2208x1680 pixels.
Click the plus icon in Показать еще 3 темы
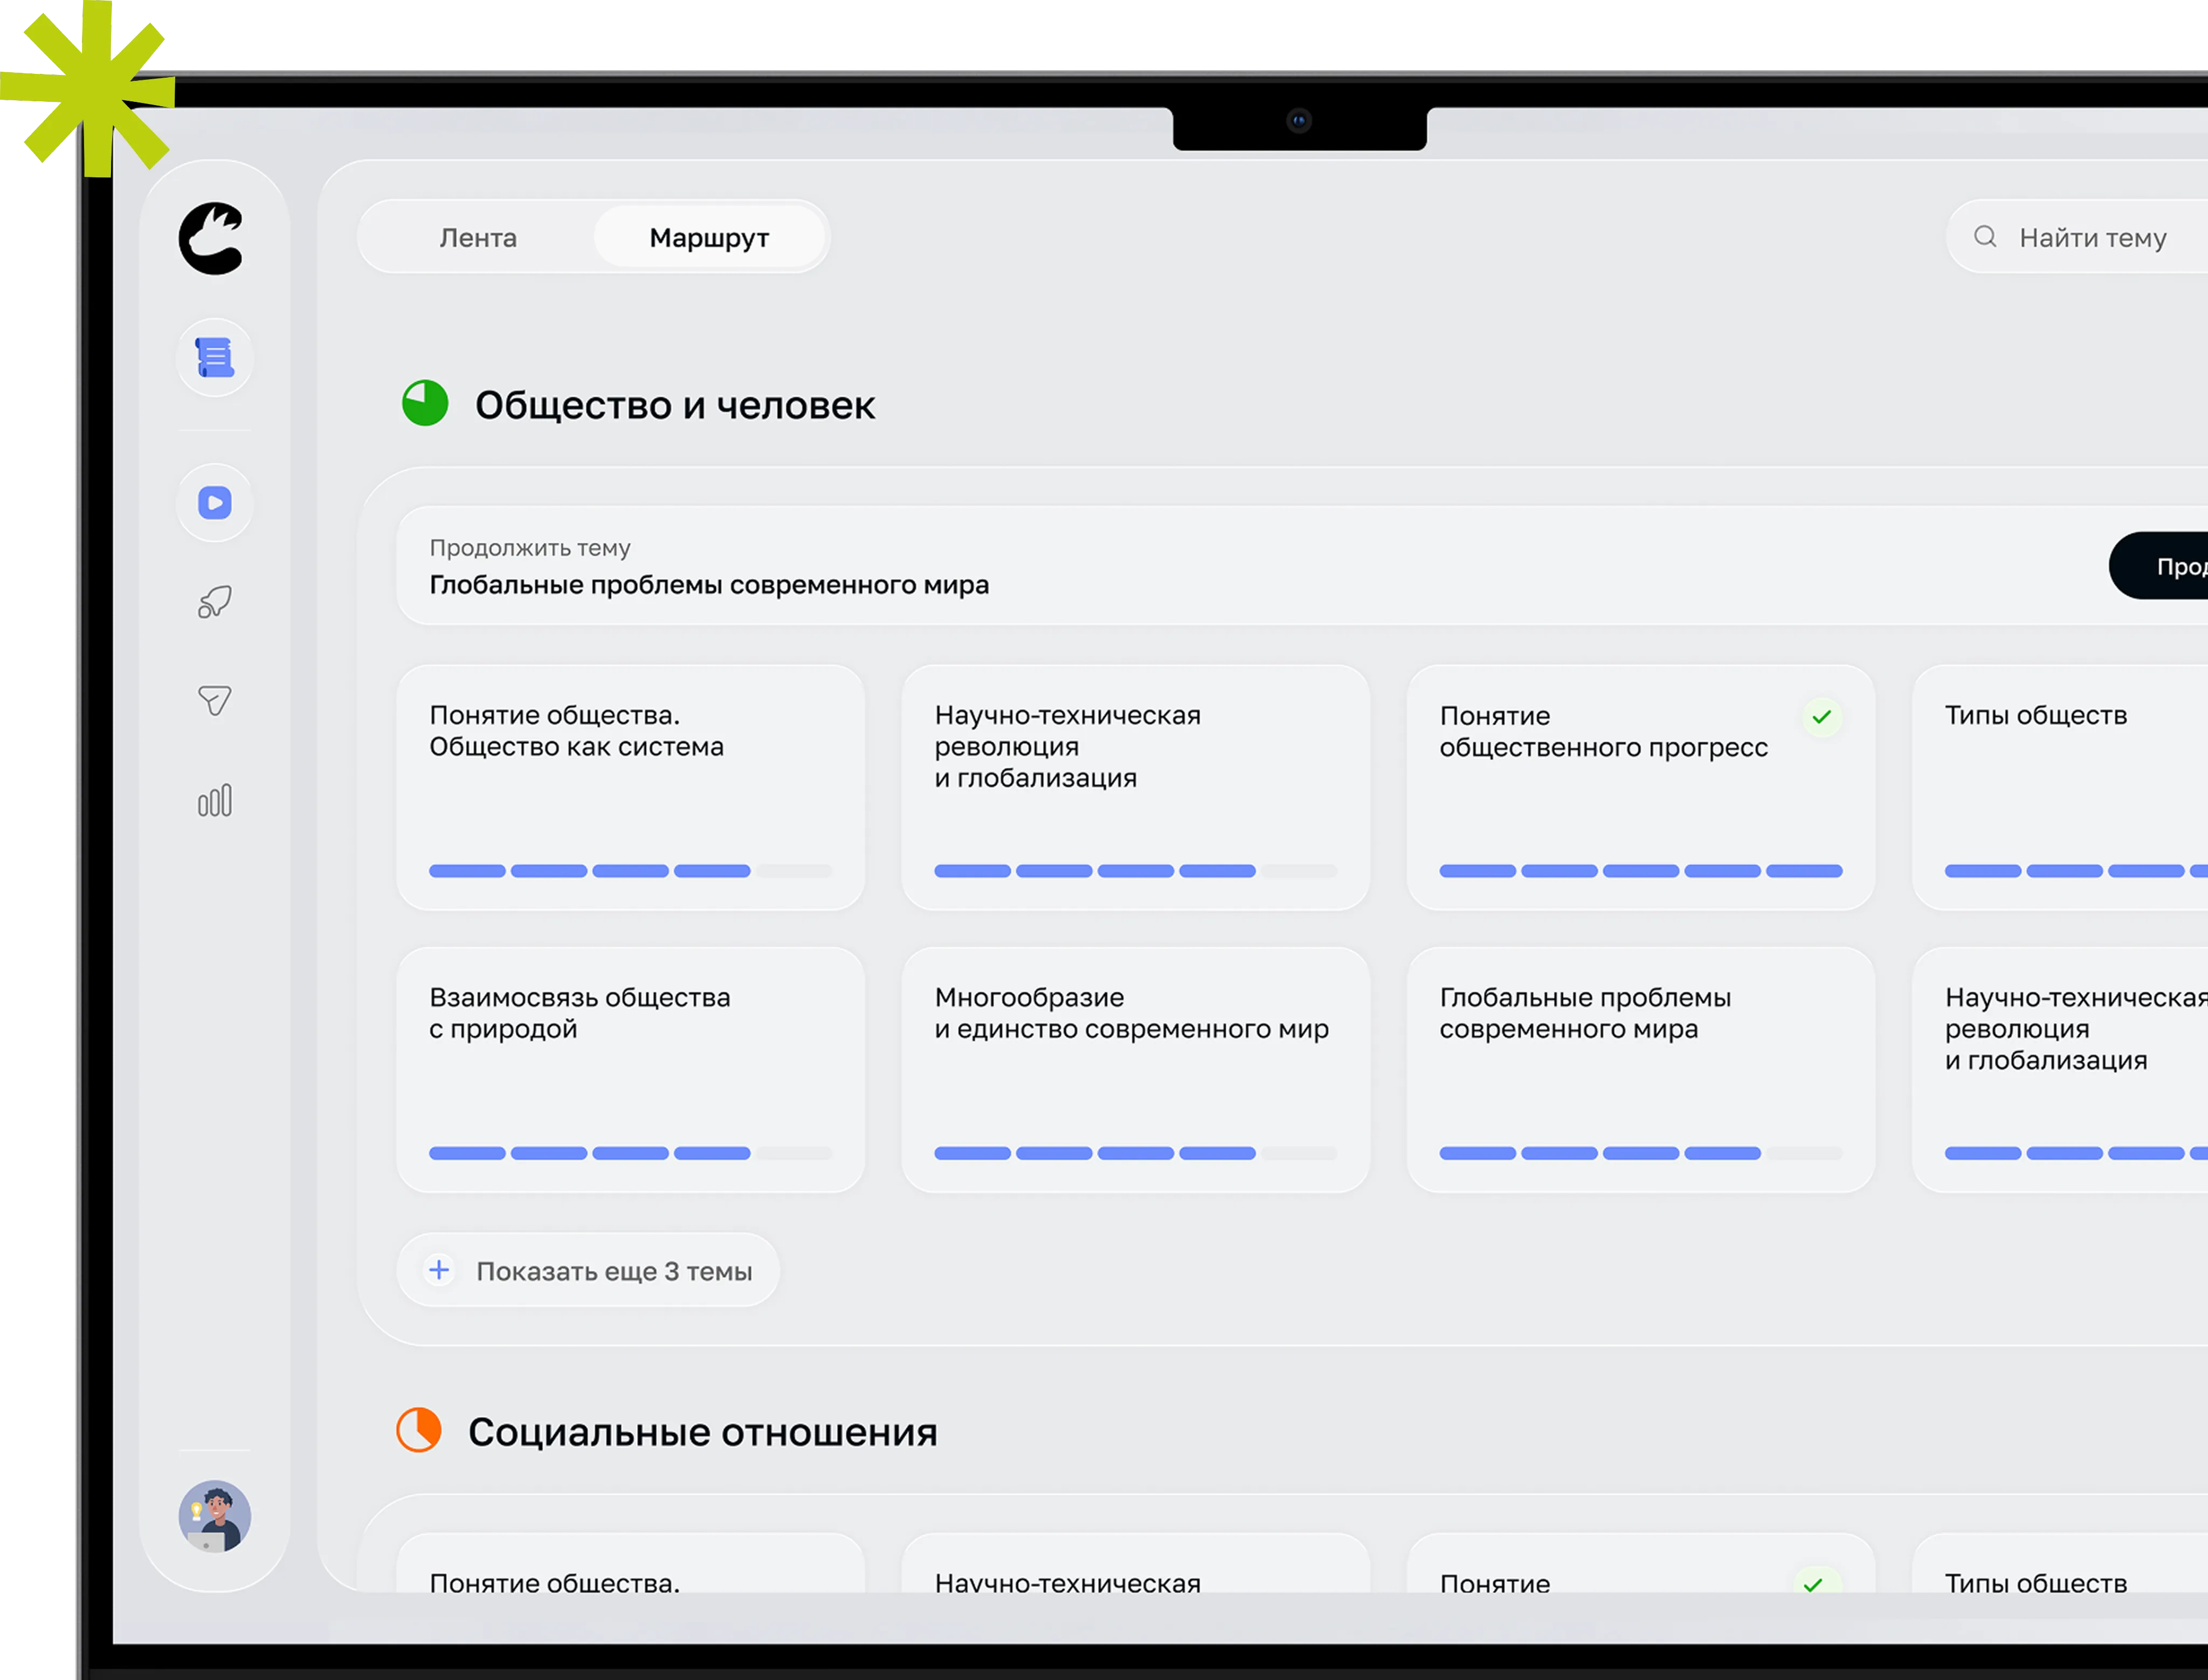(x=439, y=1270)
